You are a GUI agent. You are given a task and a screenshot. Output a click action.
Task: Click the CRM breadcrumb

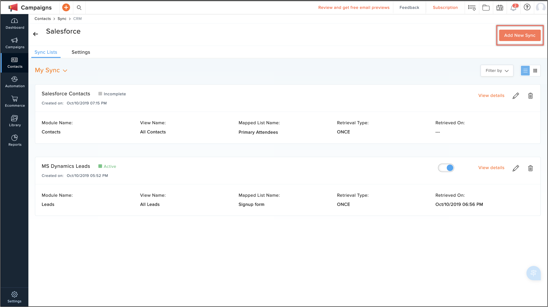click(x=77, y=19)
